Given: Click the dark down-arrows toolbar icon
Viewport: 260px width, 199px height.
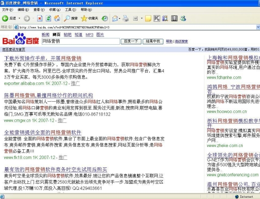Looking at the screenshot, I should [x=174, y=19].
